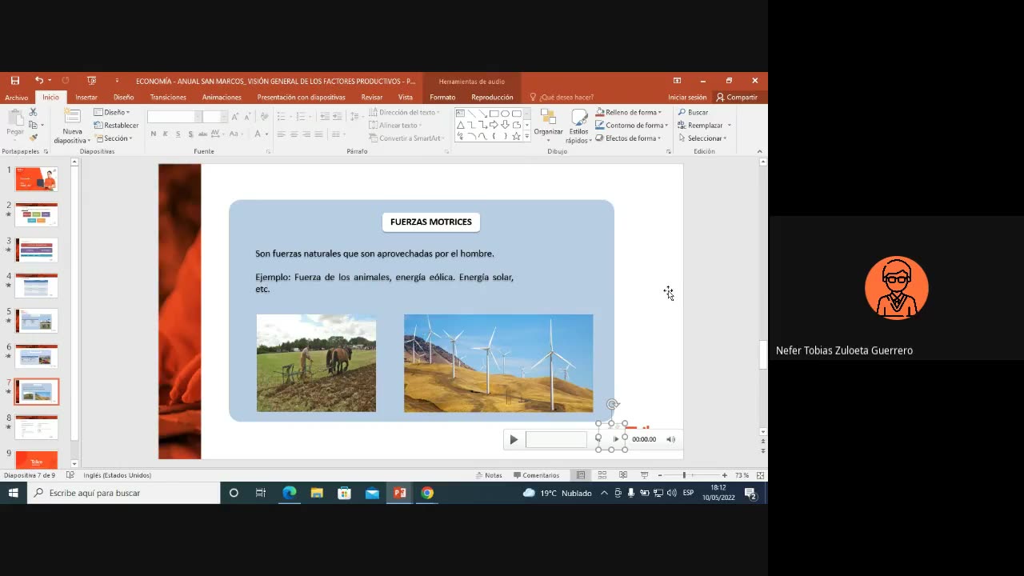Toggle bold formatting N

pos(152,134)
